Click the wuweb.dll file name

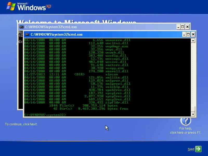(115, 53)
